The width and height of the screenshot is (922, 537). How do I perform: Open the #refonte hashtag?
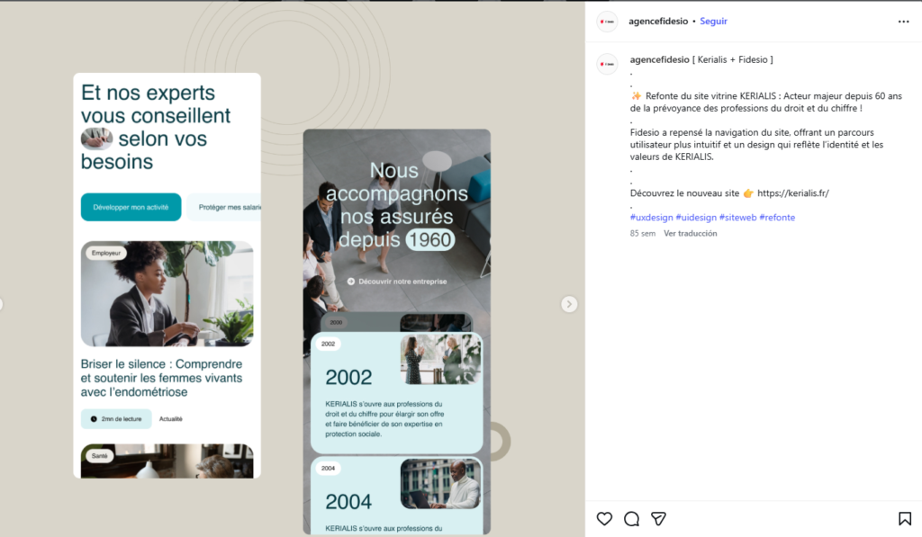777,218
